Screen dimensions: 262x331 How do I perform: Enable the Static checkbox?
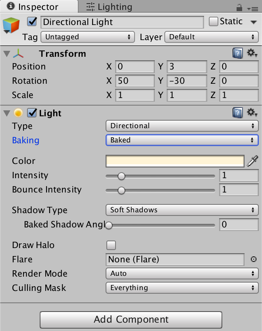click(213, 21)
